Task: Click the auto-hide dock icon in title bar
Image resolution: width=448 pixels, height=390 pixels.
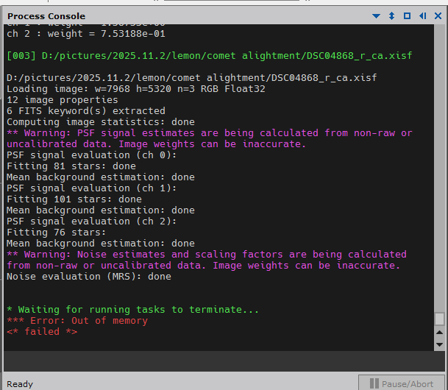Action: pyautogui.click(x=422, y=15)
